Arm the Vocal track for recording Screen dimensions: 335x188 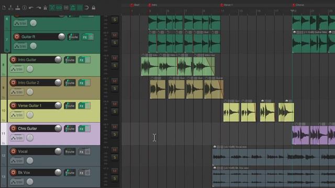click(13, 151)
